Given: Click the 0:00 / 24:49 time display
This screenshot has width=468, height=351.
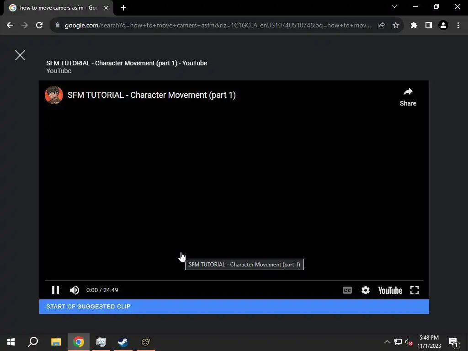Looking at the screenshot, I should point(102,290).
